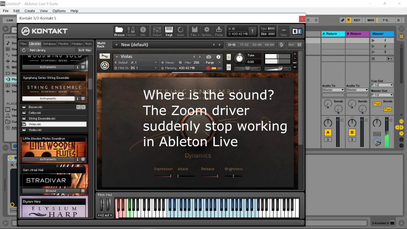
Task: Open the Files menu dropdown
Action: pos(195,31)
